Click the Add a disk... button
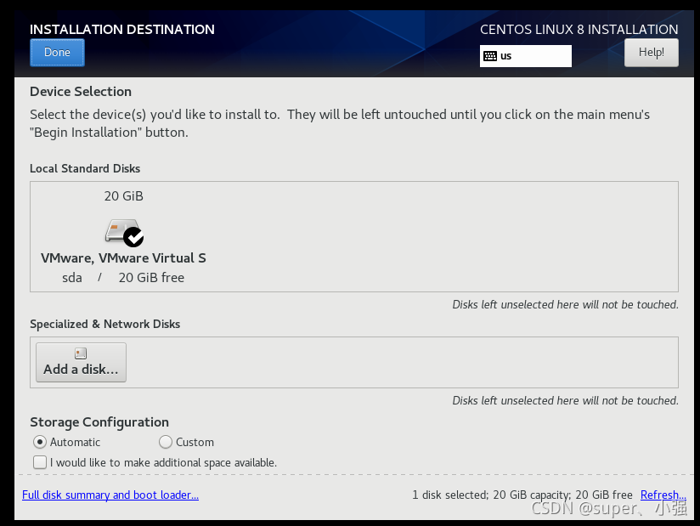 [x=81, y=363]
